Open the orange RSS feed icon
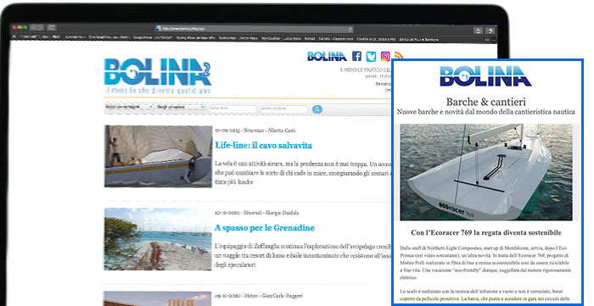This screenshot has width=594, height=306. [398, 56]
